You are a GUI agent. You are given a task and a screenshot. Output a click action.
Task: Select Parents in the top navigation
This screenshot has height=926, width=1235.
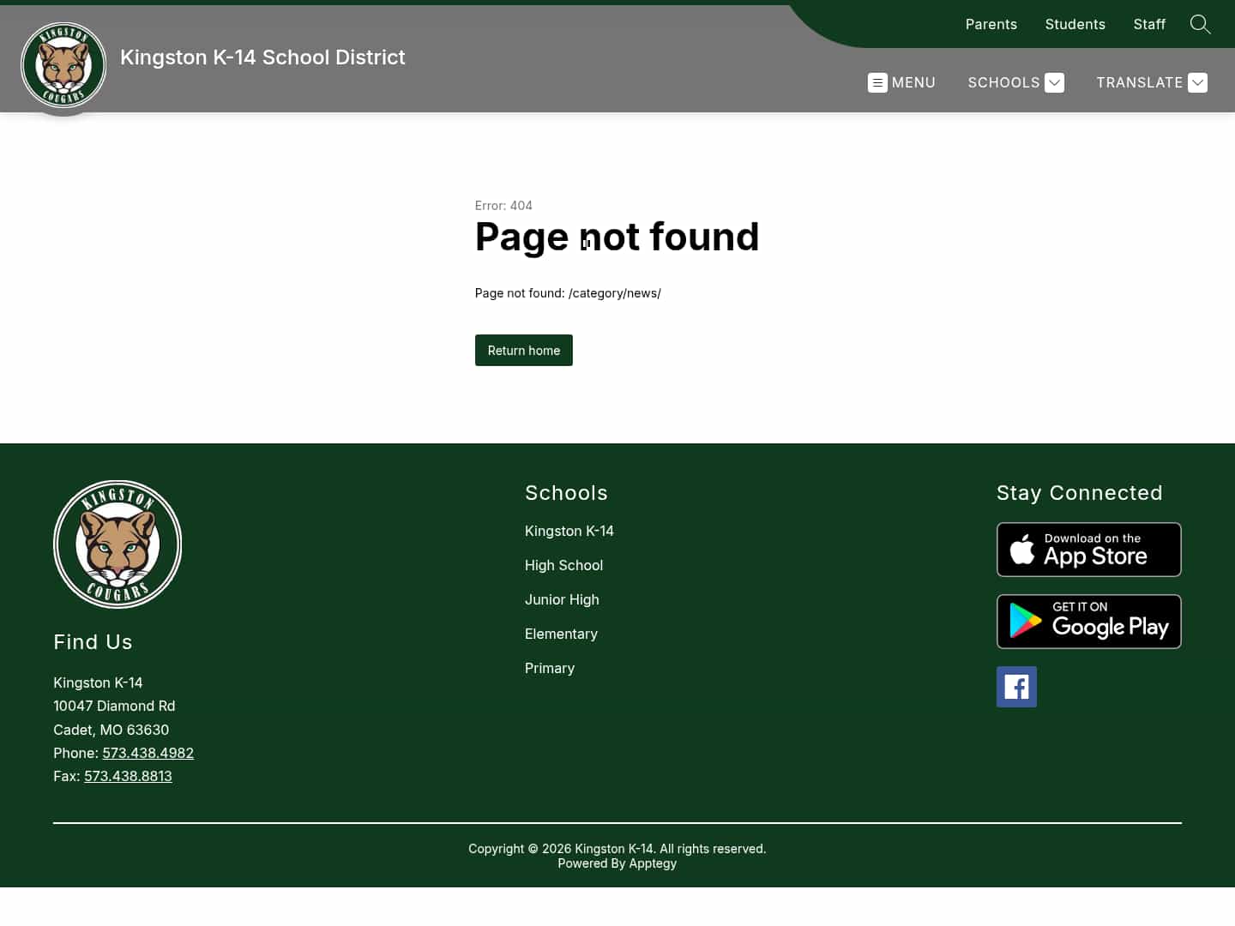[991, 24]
